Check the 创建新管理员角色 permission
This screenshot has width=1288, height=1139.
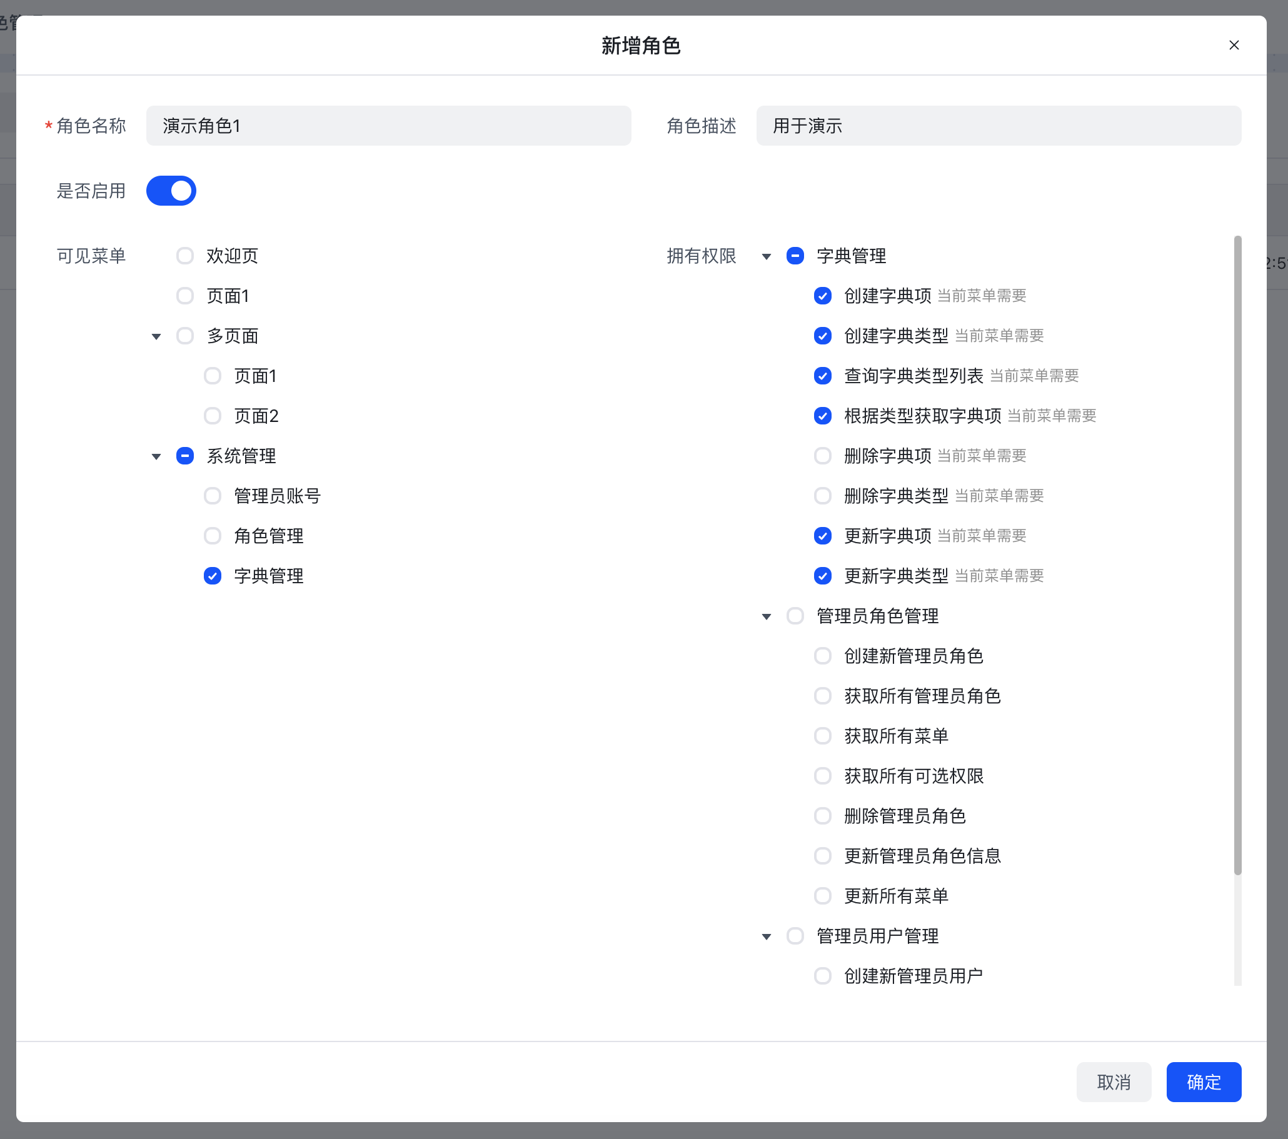tap(822, 656)
